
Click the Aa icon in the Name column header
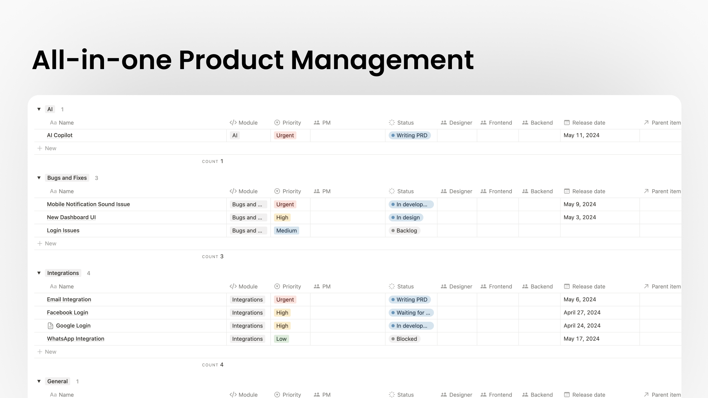[x=53, y=122]
